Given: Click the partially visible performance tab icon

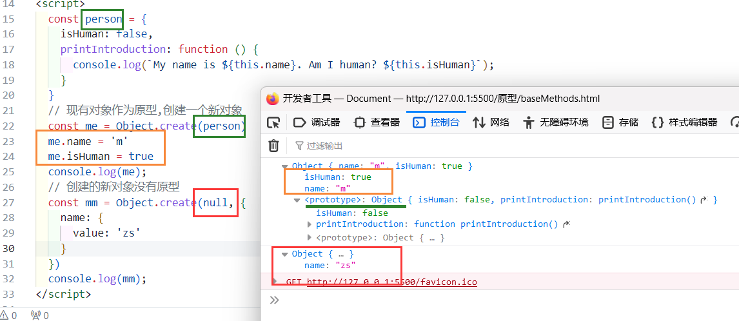Looking at the screenshot, I should (x=734, y=122).
